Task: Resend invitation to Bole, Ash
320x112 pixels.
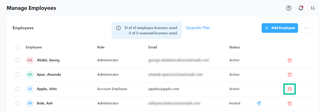Action: pyautogui.click(x=259, y=103)
